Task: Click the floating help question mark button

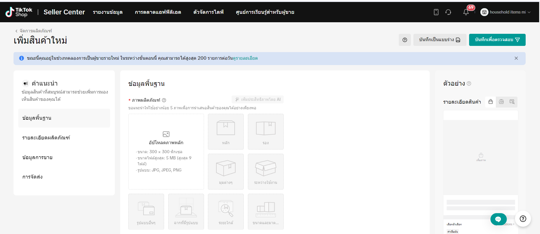Action: point(523,219)
